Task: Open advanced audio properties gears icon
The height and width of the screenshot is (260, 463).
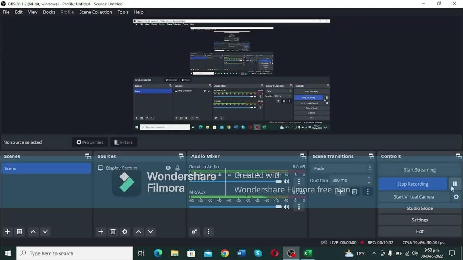Action: click(195, 231)
